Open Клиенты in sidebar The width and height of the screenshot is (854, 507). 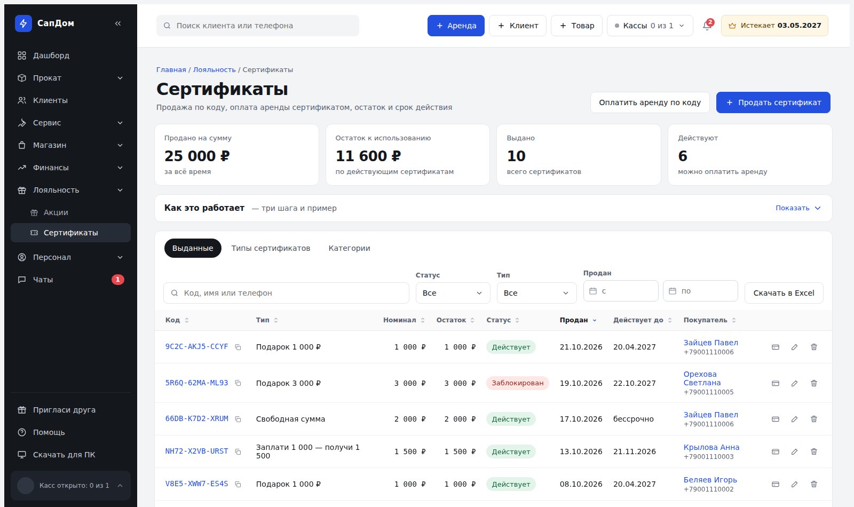[x=70, y=100]
